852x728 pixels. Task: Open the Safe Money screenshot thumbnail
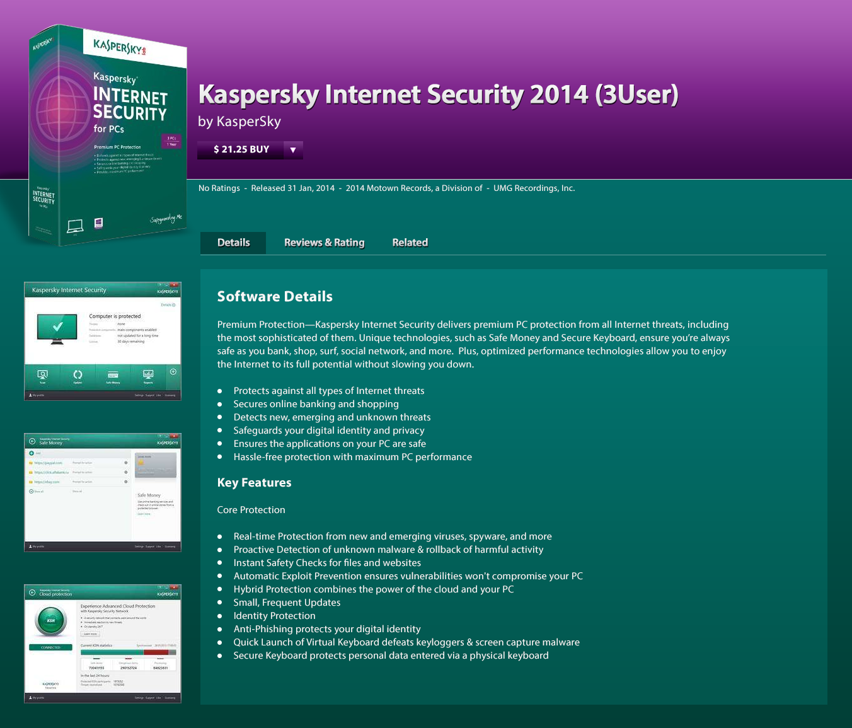point(103,492)
